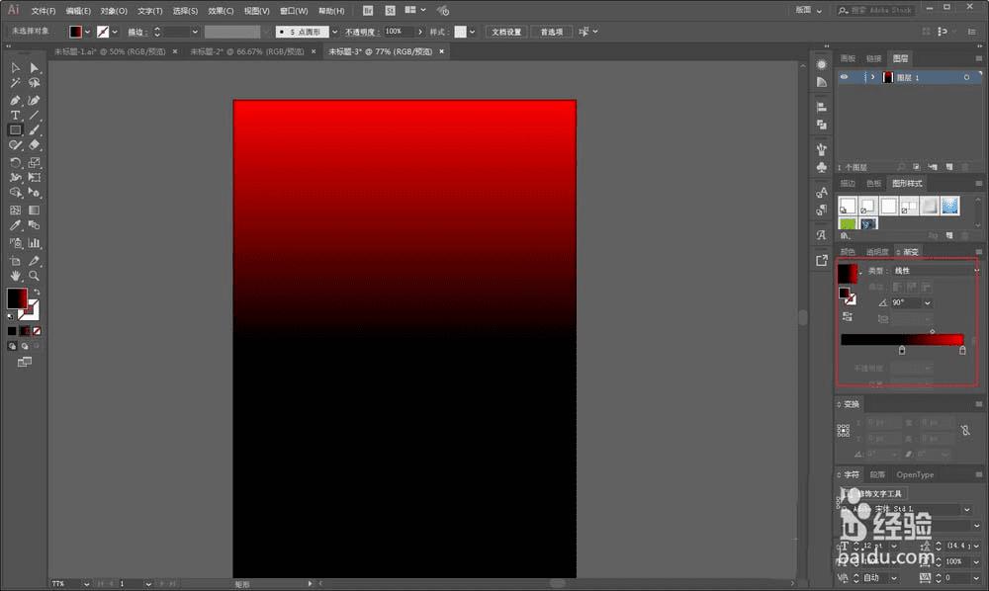Screen dimensions: 989x591
Task: Toggle visibility of 图层 1 layer
Action: 844,77
